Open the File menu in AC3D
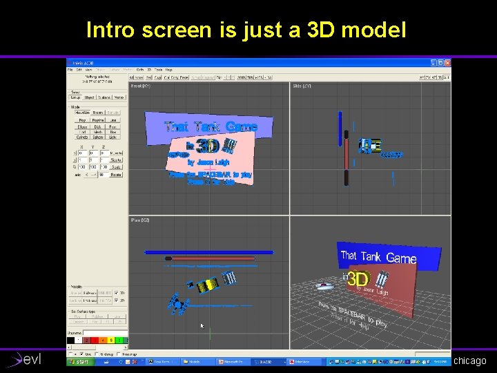This screenshot has width=497, height=373. click(70, 70)
